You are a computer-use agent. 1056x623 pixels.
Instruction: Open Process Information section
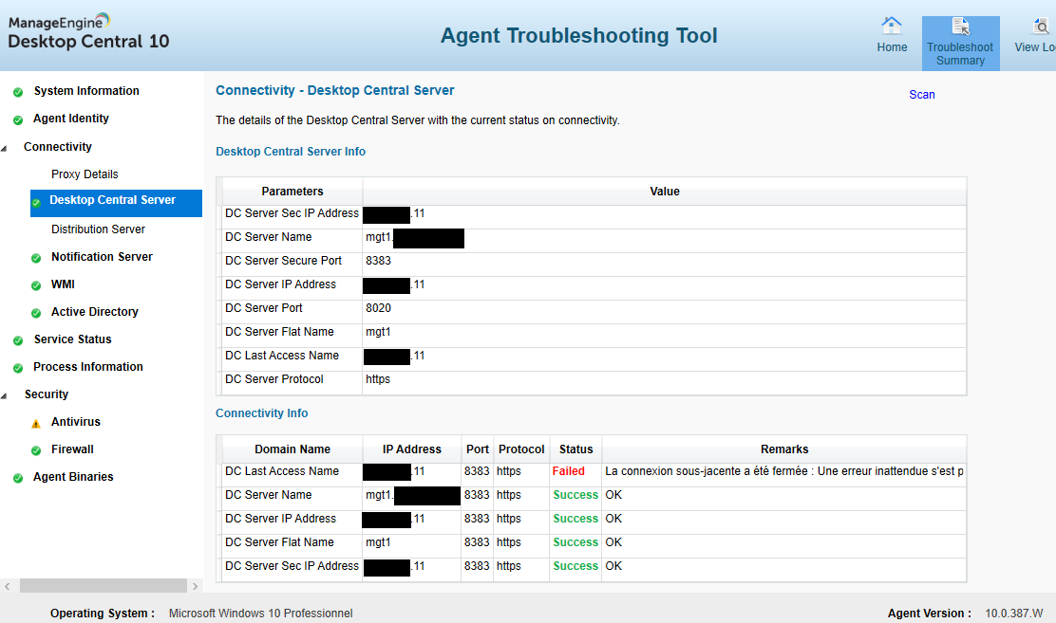88,367
